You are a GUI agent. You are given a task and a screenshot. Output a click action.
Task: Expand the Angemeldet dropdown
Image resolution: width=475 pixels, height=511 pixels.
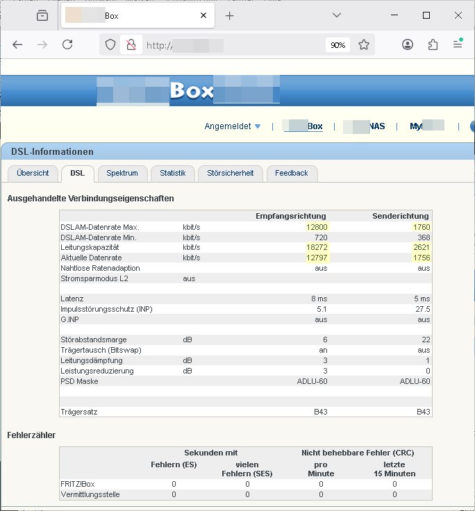pyautogui.click(x=233, y=126)
